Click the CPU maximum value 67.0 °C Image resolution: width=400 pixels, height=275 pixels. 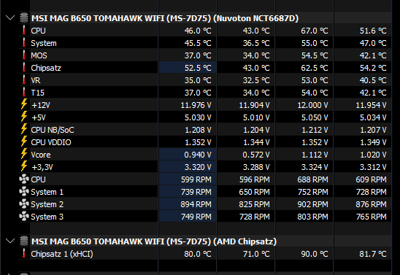pos(315,31)
